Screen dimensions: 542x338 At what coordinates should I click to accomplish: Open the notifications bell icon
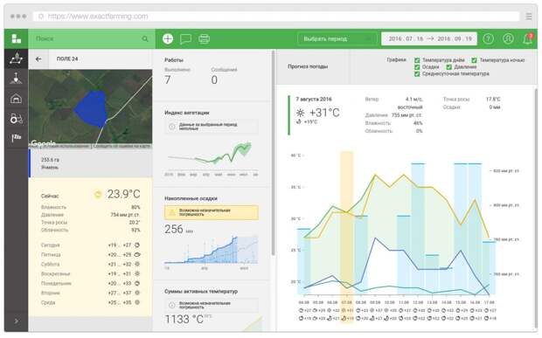click(528, 38)
